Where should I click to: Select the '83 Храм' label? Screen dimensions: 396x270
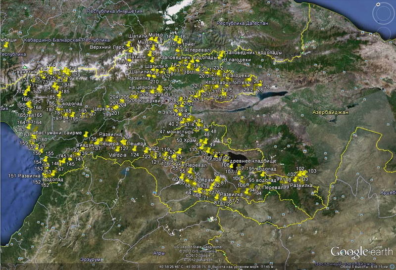(x=204, y=180)
